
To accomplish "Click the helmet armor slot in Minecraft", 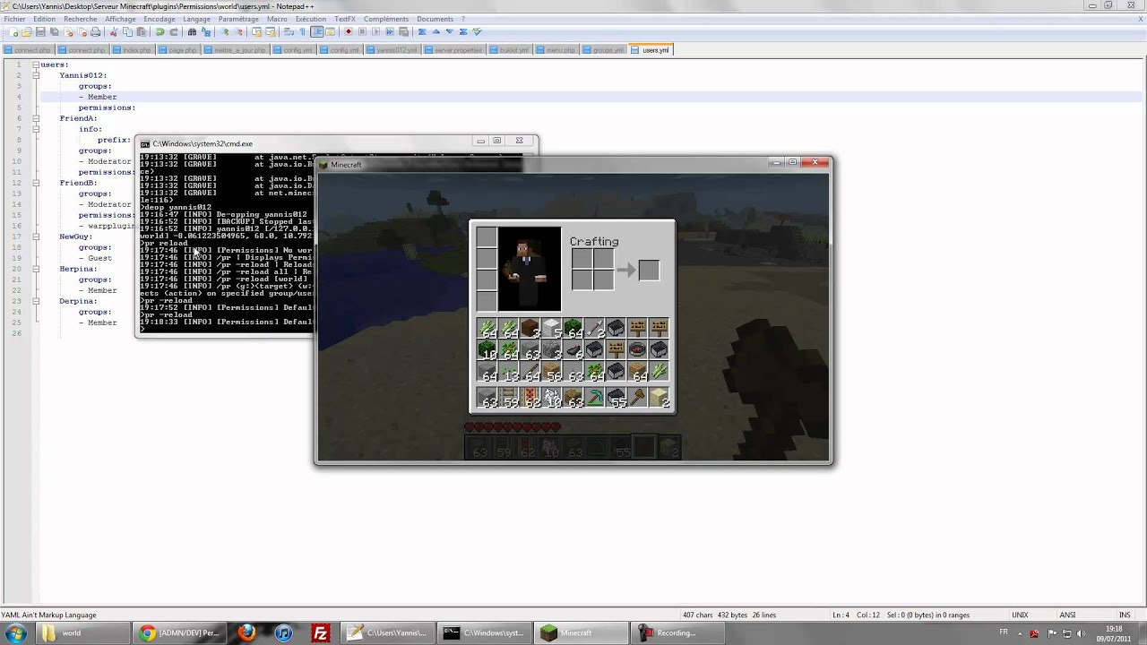I will coord(487,237).
